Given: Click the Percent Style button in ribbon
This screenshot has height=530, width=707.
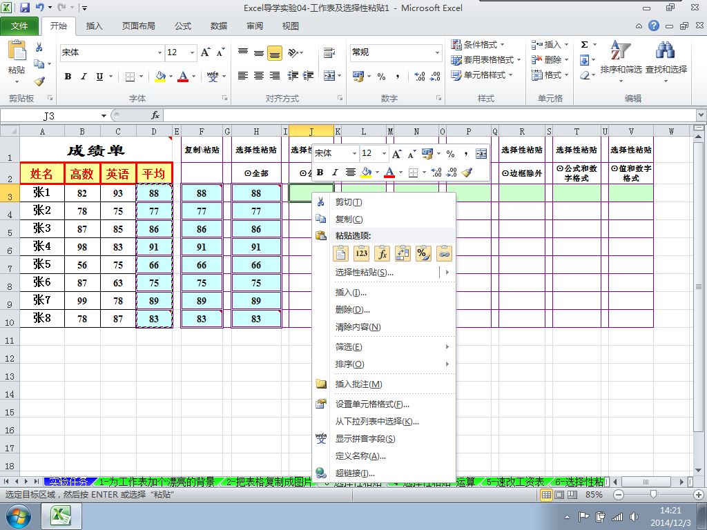Looking at the screenshot, I should (381, 77).
